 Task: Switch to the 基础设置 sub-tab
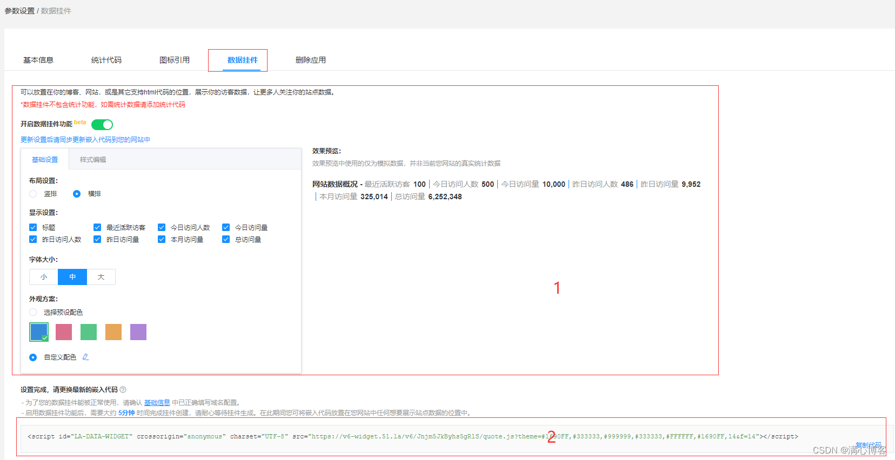[x=45, y=160]
